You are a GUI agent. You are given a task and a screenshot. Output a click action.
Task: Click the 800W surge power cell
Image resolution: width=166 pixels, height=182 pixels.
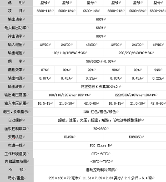(x=100, y=36)
